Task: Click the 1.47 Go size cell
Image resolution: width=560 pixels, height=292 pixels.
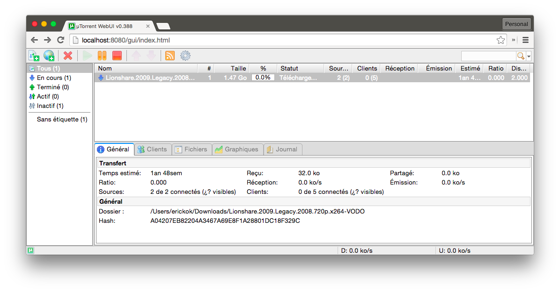Action: (x=235, y=78)
